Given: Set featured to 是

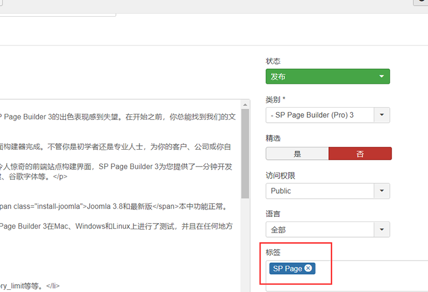Looking at the screenshot, I should (x=297, y=154).
